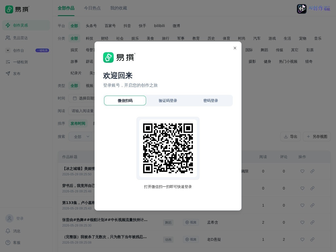This screenshot has height=252, width=336.
Task: Open 一键检测 in the sidebar
Action: pos(26,62)
